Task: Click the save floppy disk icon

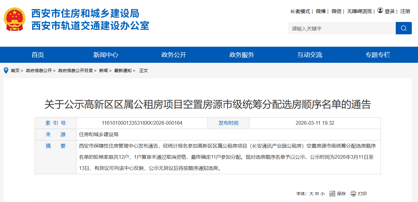Action: click(x=332, y=194)
